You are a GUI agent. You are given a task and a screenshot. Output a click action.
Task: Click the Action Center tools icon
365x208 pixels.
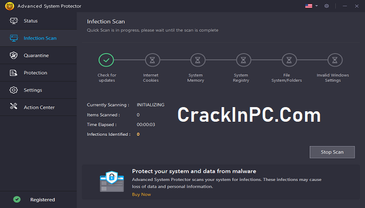[x=14, y=106]
